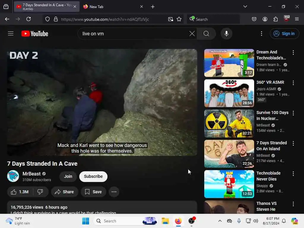The image size is (304, 228).
Task: Select the 7 Days Stranded In A Cave tab
Action: click(x=47, y=7)
